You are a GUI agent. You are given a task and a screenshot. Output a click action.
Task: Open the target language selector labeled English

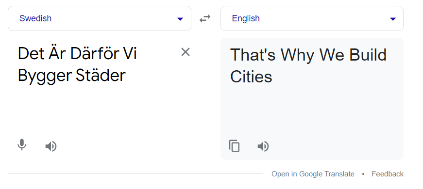(x=312, y=18)
